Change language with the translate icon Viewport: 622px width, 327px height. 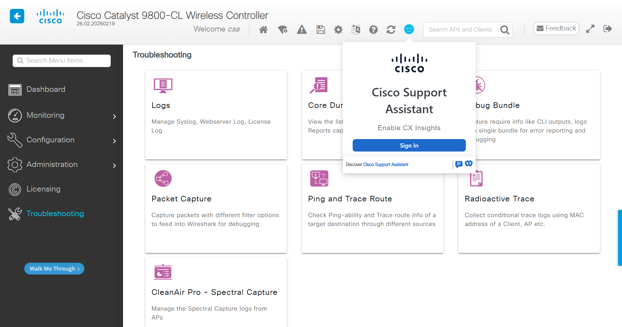356,30
